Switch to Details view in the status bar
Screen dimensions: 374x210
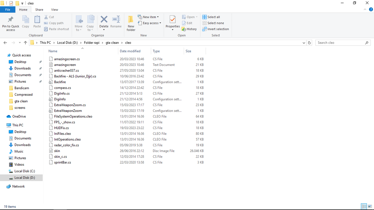tap(364, 206)
